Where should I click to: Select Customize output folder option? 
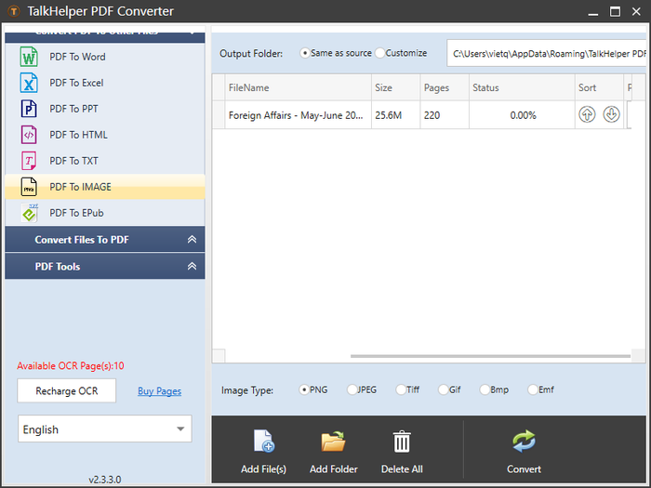(401, 53)
